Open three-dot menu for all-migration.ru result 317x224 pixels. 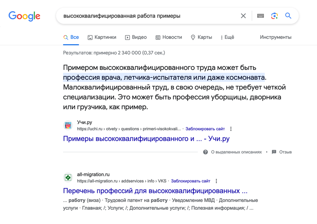click(x=216, y=181)
